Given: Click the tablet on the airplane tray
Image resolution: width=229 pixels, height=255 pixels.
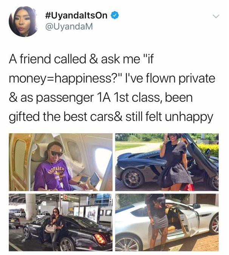Looking at the screenshot, I should click(95, 179).
